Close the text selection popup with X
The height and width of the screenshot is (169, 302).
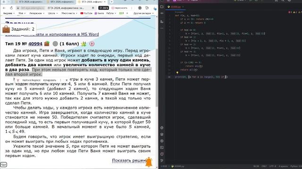tap(67, 80)
